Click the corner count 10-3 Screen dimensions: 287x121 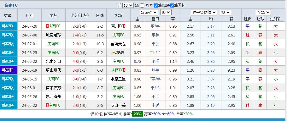coord(100,44)
